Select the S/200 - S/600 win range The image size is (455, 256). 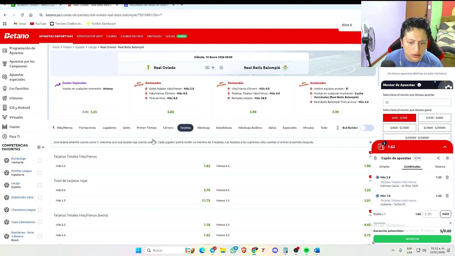point(434,118)
